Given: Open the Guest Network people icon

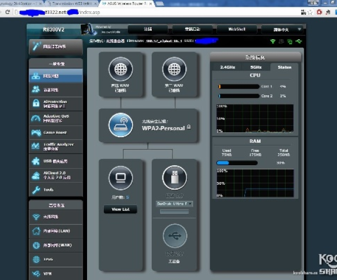Looking at the screenshot, I should pos(36,90).
